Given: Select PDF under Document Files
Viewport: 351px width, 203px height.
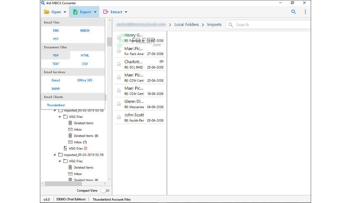Looking at the screenshot, I should (56, 55).
